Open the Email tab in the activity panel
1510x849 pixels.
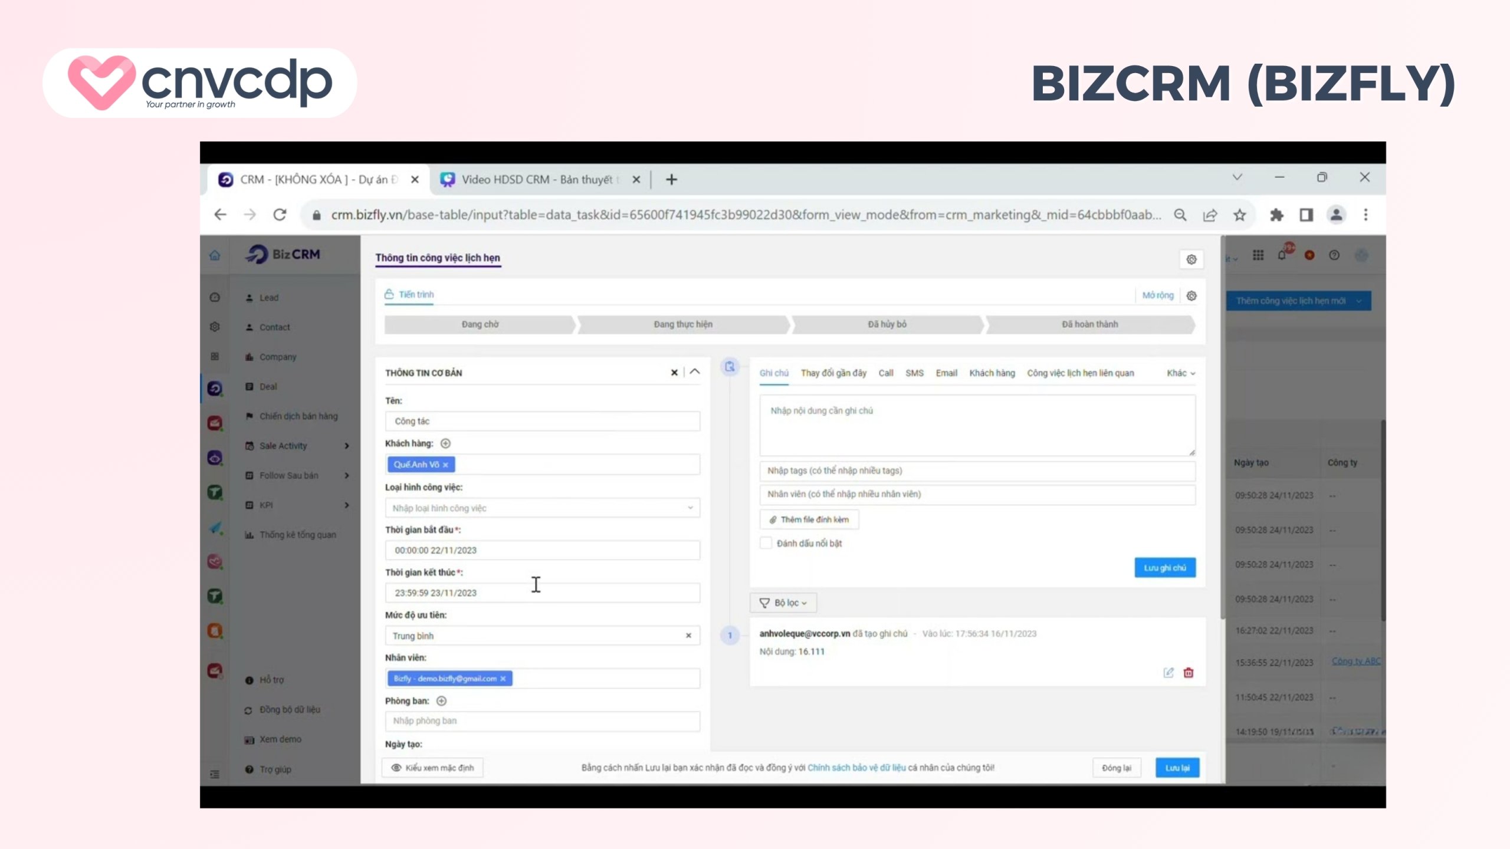coord(946,373)
